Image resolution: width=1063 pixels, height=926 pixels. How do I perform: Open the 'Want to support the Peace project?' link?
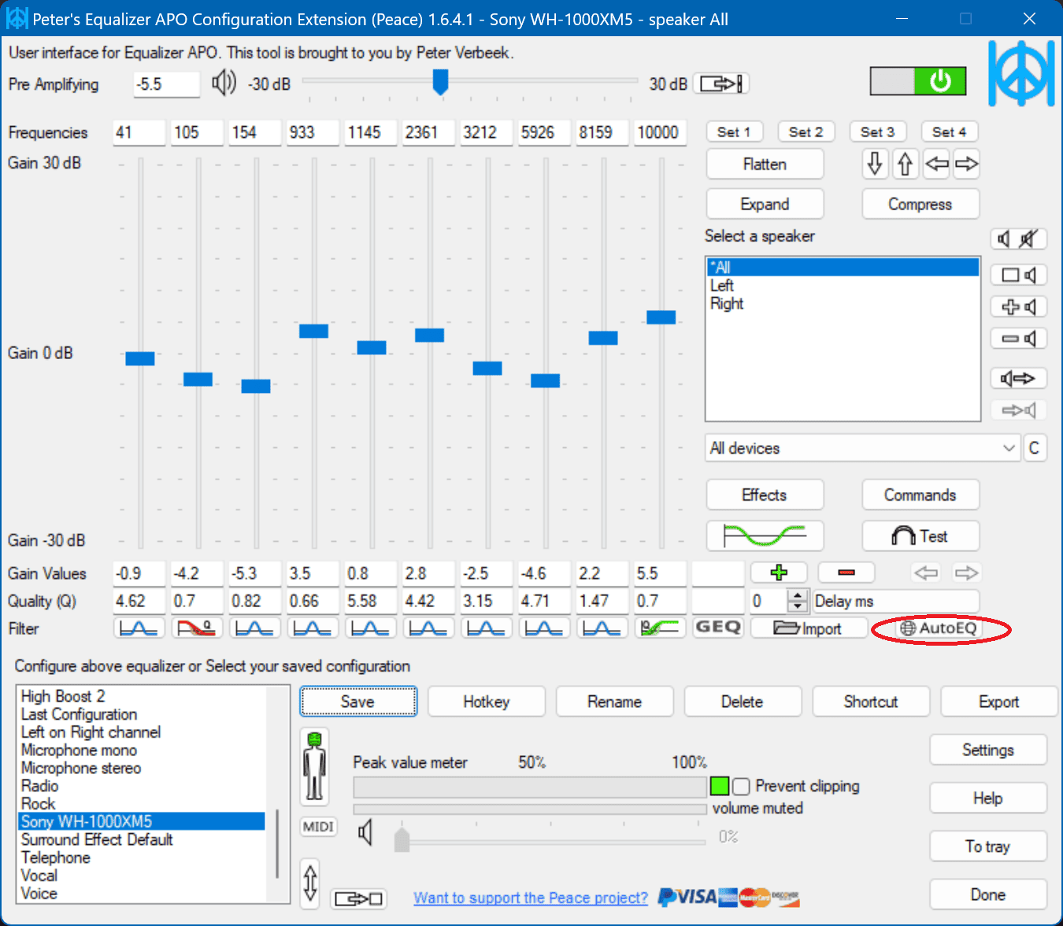pyautogui.click(x=529, y=898)
